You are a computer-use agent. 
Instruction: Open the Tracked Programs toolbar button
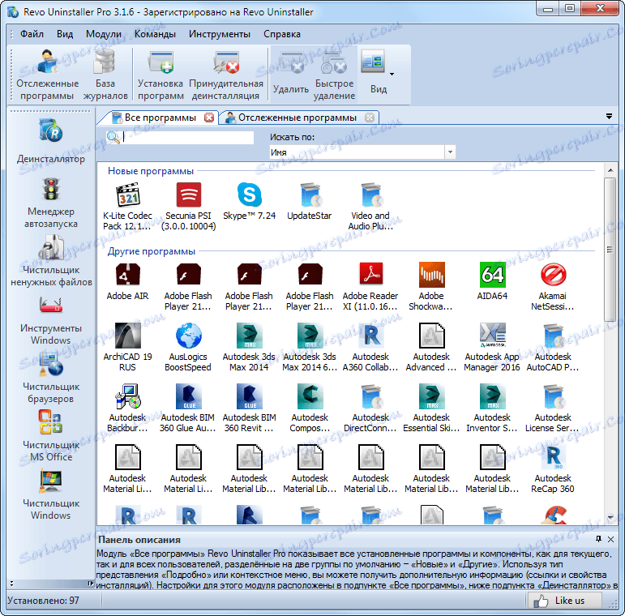(x=48, y=75)
